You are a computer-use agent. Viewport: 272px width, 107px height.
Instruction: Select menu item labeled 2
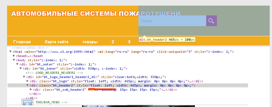(113, 42)
